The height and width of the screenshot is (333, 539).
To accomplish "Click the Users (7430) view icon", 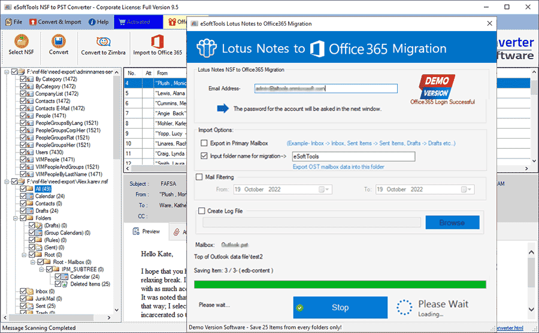I will [31, 152].
